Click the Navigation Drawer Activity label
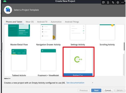 48,45
